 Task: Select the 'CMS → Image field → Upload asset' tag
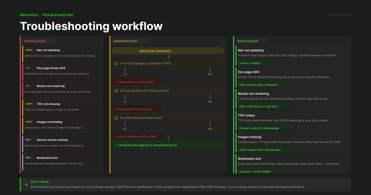[x=267, y=150]
